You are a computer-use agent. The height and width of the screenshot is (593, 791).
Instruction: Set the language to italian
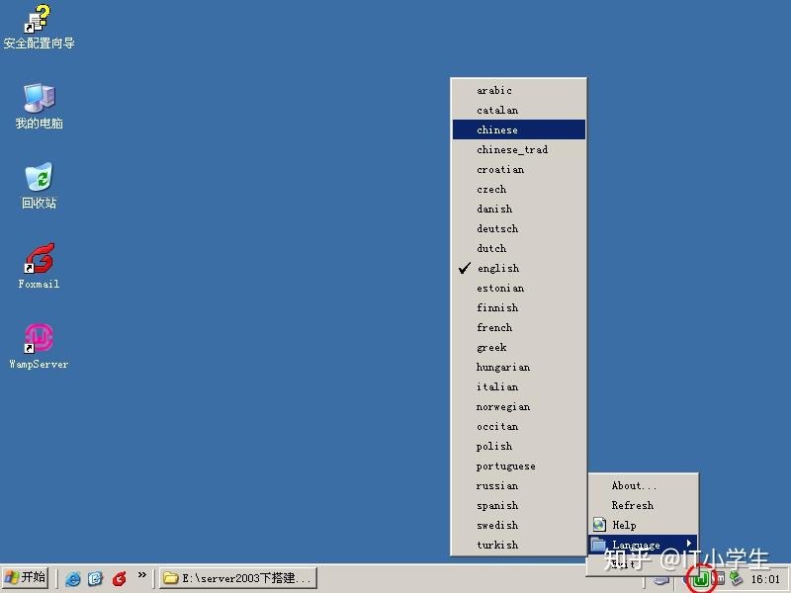518,386
